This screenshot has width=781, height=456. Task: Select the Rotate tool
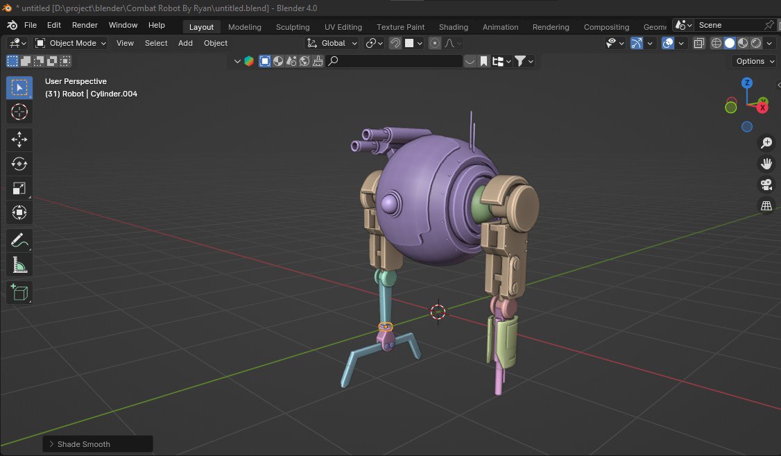coord(19,164)
